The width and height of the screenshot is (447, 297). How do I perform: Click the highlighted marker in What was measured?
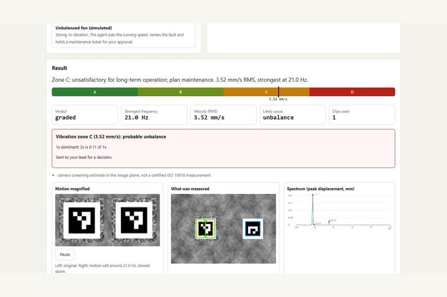pyautogui.click(x=206, y=228)
